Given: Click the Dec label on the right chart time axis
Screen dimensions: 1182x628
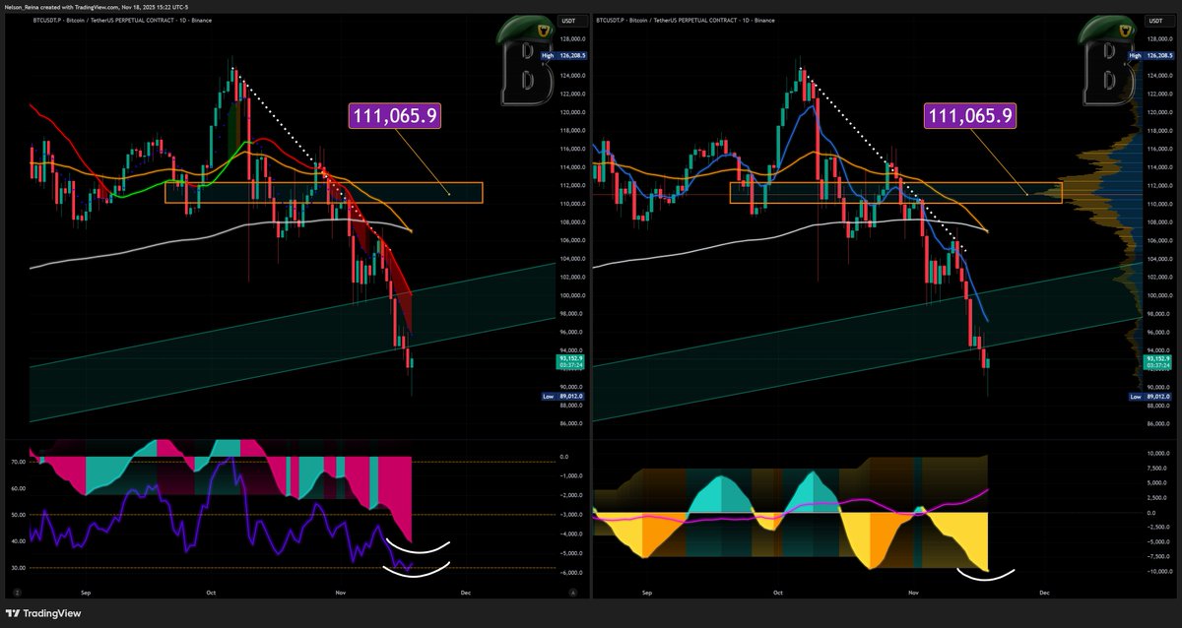Looking at the screenshot, I should [x=1043, y=594].
